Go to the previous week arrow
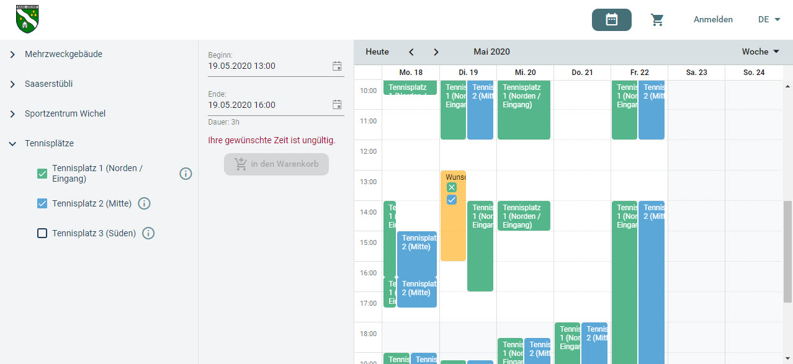 tap(411, 52)
